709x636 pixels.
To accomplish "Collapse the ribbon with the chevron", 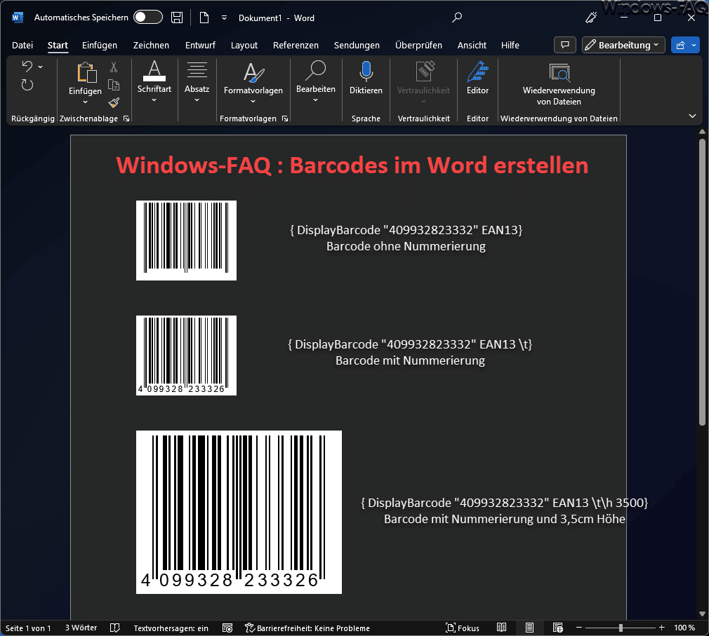I will tap(692, 116).
